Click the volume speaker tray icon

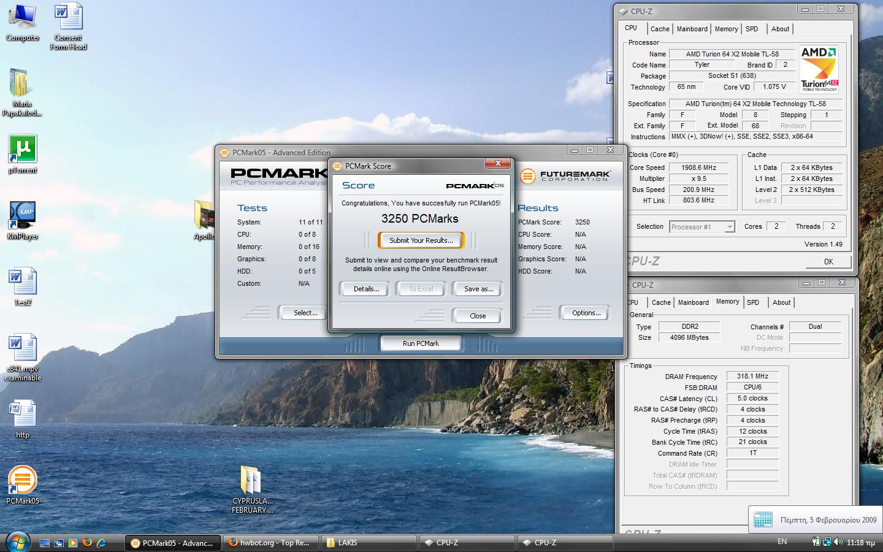point(838,542)
